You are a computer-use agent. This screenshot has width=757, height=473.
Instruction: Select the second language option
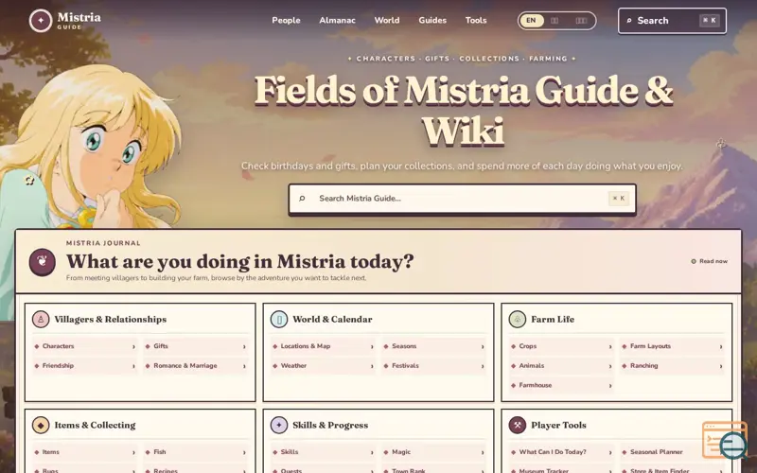pyautogui.click(x=555, y=20)
